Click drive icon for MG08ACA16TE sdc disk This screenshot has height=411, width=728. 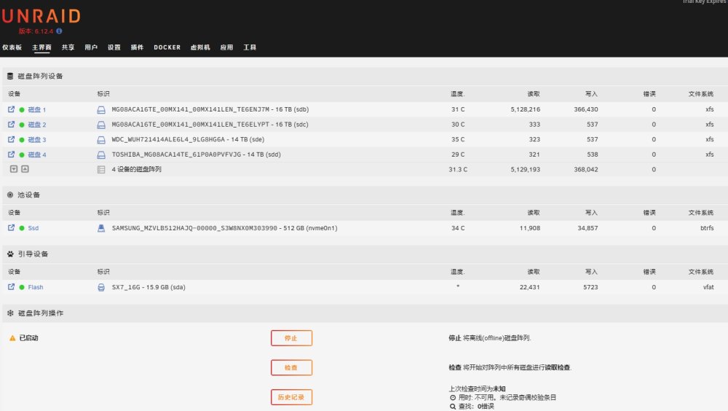click(101, 125)
